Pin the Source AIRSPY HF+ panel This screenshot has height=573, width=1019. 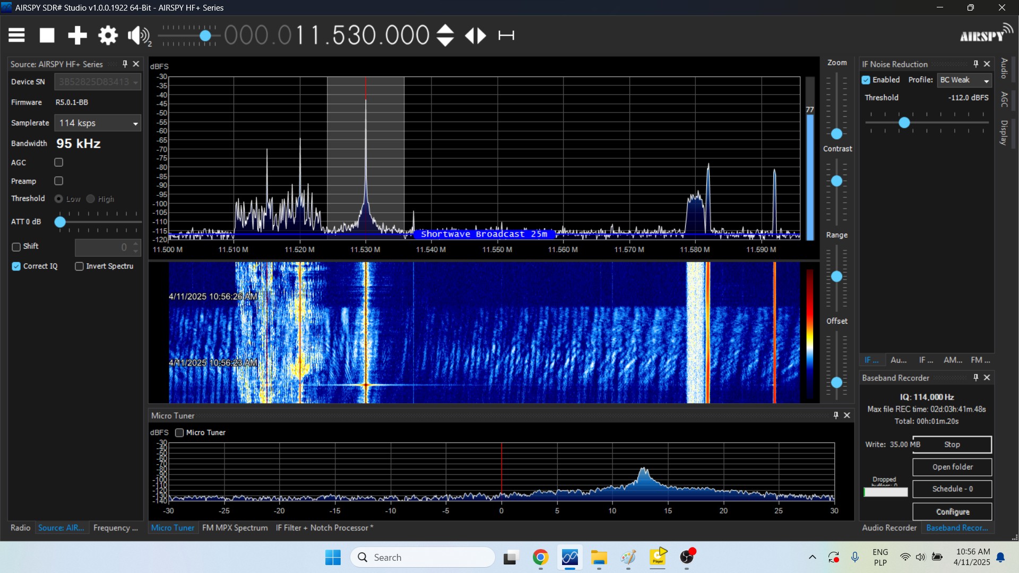[125, 64]
